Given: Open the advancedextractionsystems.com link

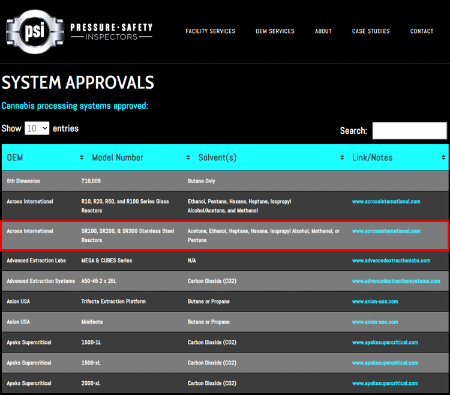Looking at the screenshot, I should [x=395, y=281].
